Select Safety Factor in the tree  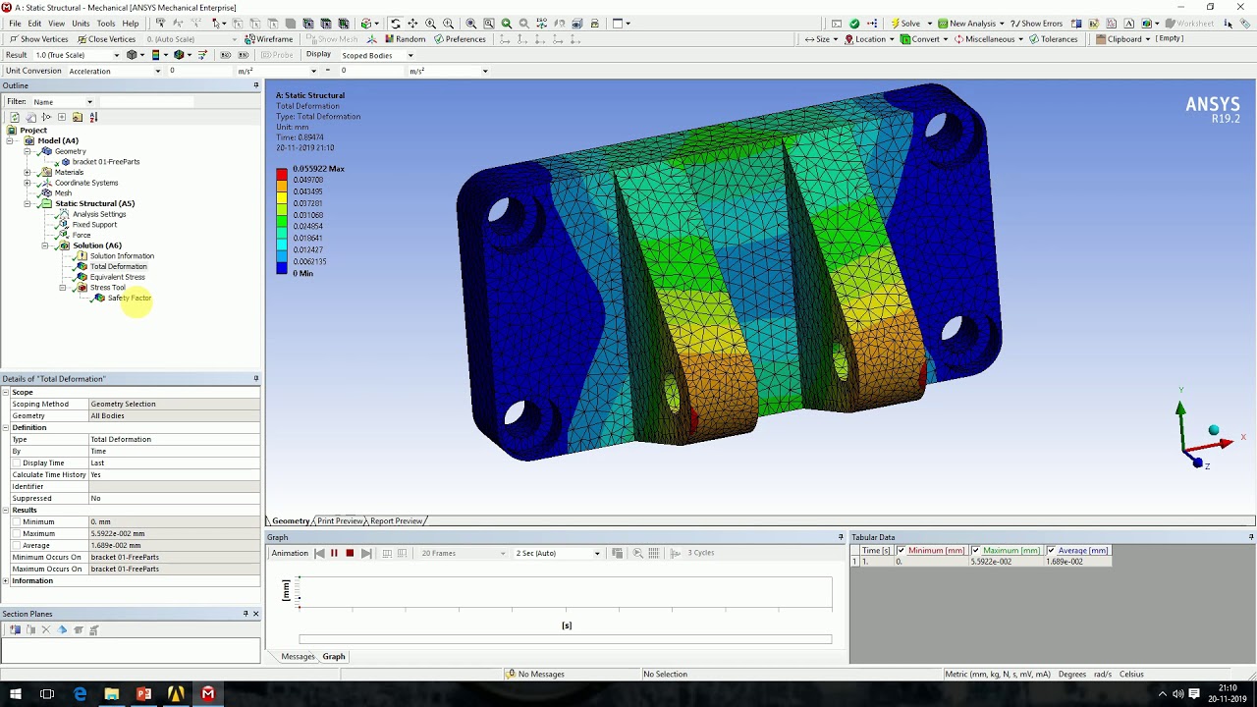click(129, 298)
